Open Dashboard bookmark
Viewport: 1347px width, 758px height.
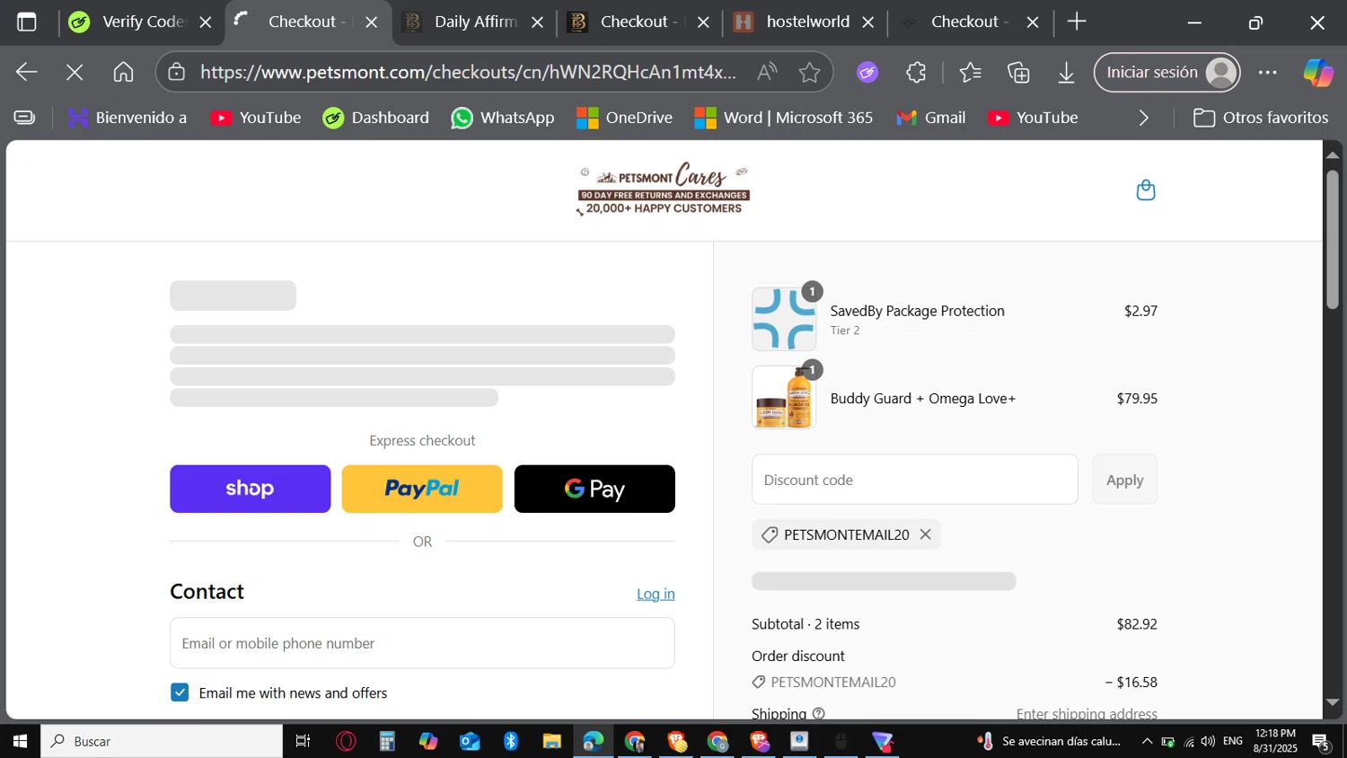click(x=376, y=118)
